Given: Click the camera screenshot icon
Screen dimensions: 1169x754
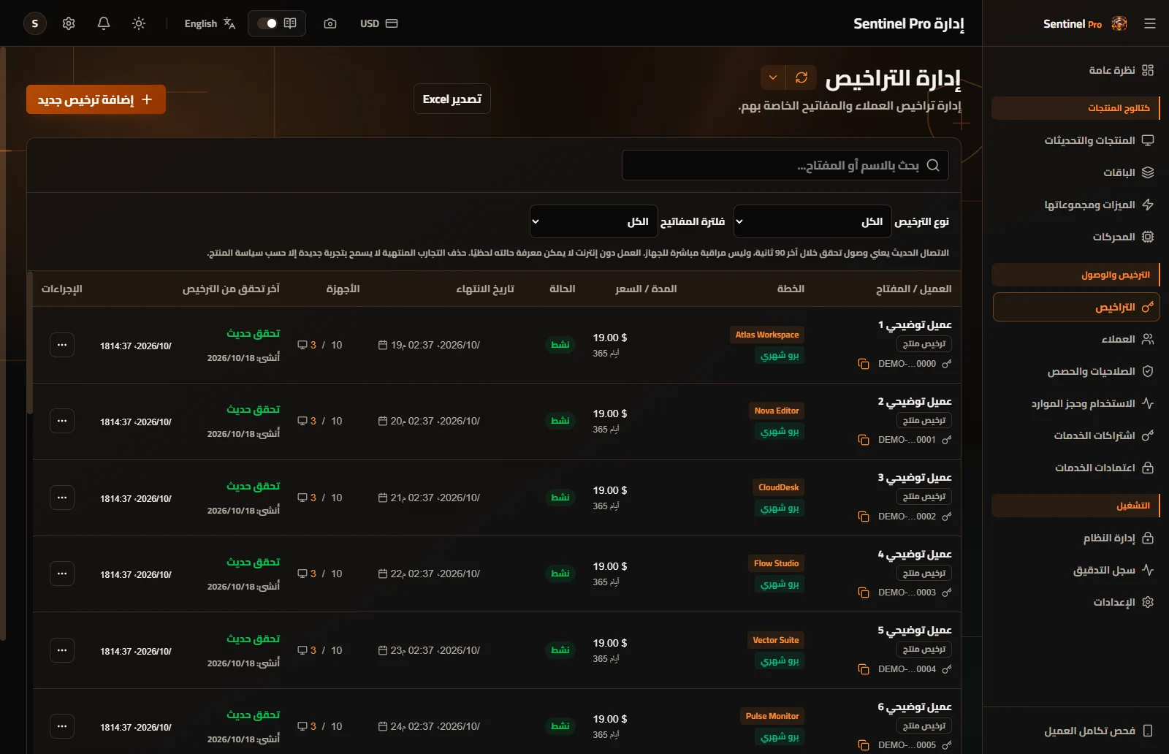Looking at the screenshot, I should pos(330,23).
